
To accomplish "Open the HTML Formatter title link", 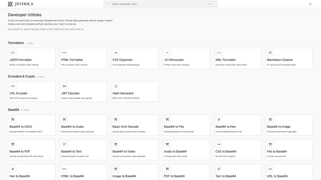I will [x=72, y=60].
